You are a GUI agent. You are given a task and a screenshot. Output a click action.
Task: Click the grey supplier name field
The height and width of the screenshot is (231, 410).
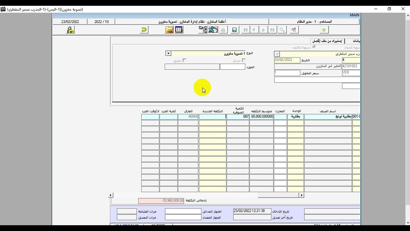tap(192, 67)
